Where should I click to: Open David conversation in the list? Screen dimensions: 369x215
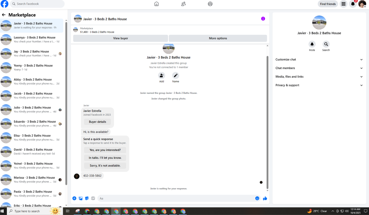click(32, 152)
